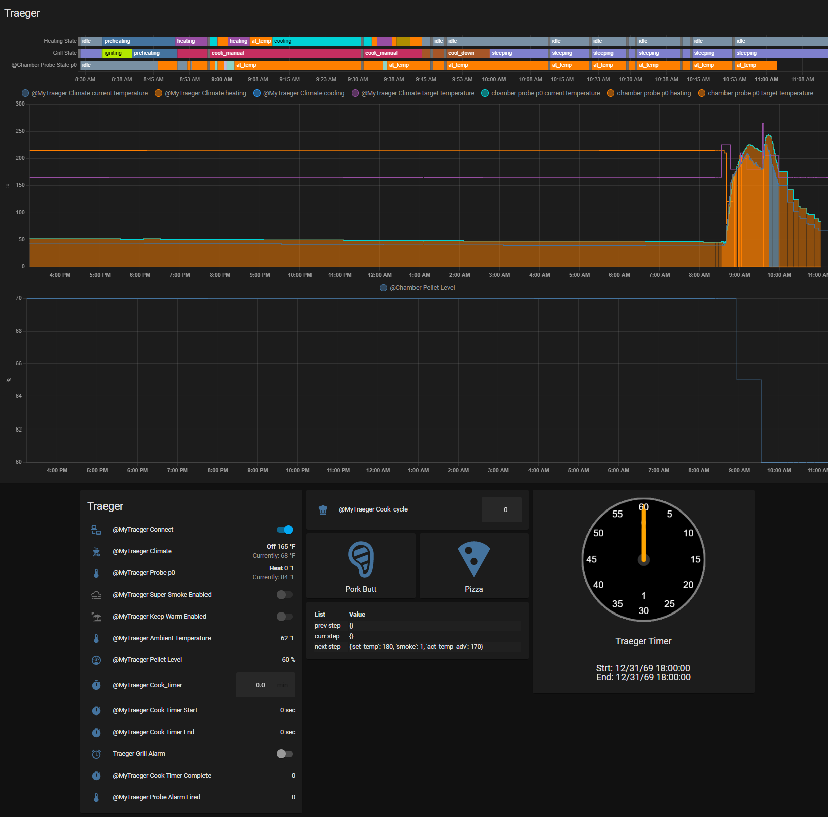The height and width of the screenshot is (817, 828).
Task: Turn off the @MyTraeger Connect switch
Action: (285, 530)
